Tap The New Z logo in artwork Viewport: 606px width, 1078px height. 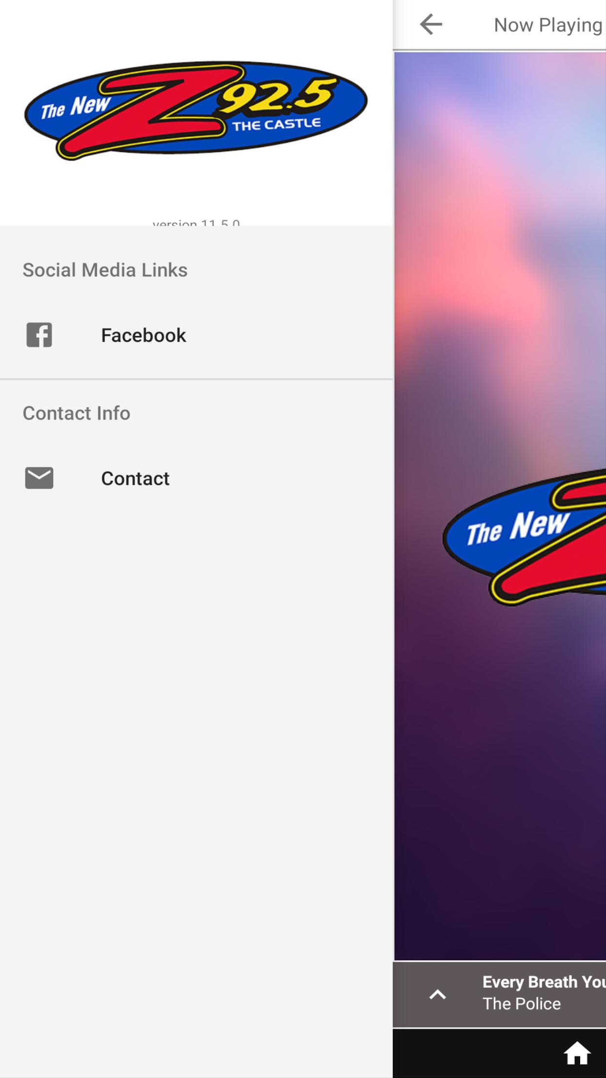coord(525,537)
